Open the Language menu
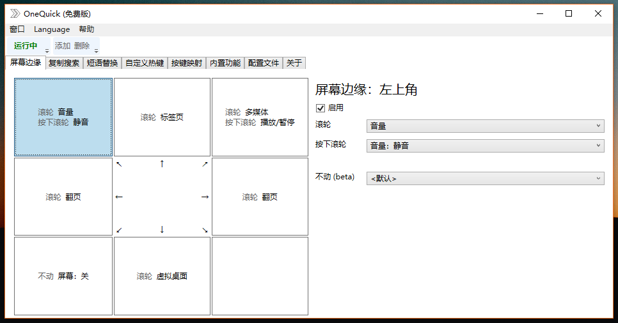Viewport: 618px width, 323px height. click(x=52, y=29)
